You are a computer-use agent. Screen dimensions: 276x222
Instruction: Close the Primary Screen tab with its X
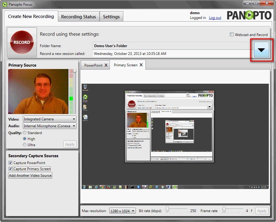(141, 65)
